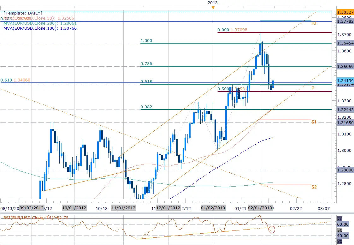Click the 1.31650 price level tag
354x245 pixels.
(345, 122)
